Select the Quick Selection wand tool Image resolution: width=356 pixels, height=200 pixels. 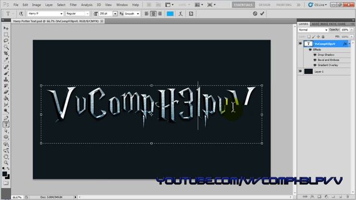[6, 47]
